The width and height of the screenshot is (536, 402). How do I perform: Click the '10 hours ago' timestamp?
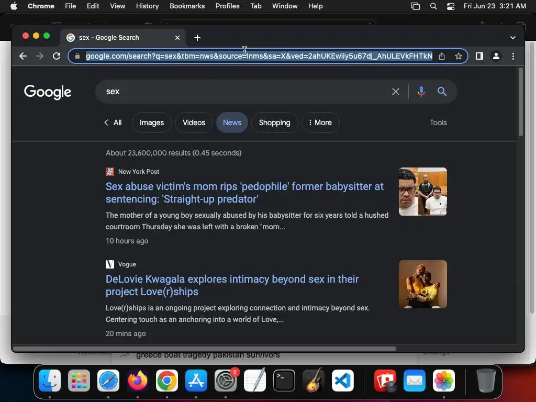coord(127,241)
